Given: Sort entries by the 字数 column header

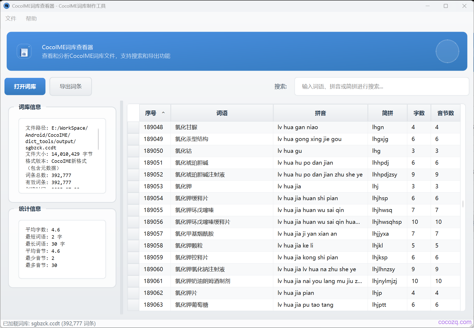Looking at the screenshot, I should (419, 113).
